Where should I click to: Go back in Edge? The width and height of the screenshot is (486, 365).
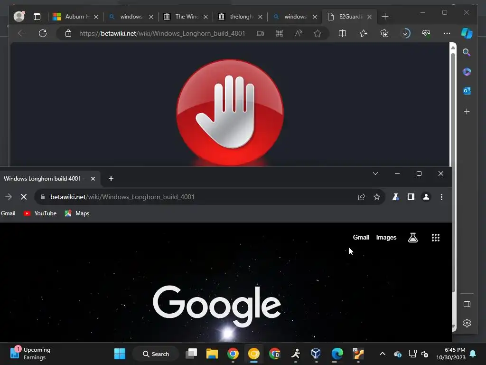coord(22,33)
